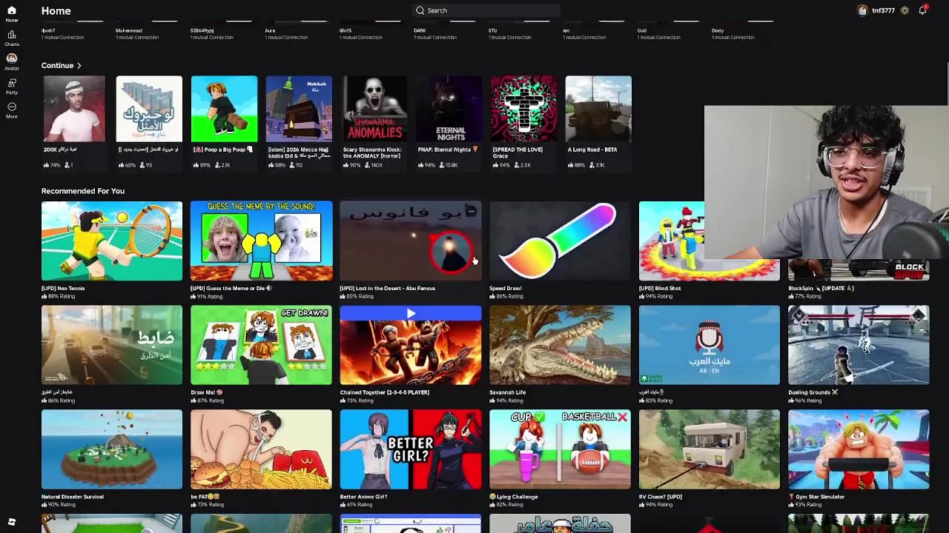Open the Arabic microphone game thumbnail

pyautogui.click(x=710, y=346)
